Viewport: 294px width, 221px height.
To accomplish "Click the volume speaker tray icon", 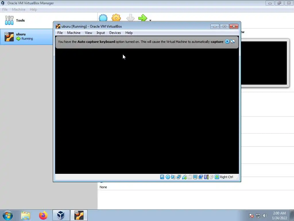I will point(265,216).
